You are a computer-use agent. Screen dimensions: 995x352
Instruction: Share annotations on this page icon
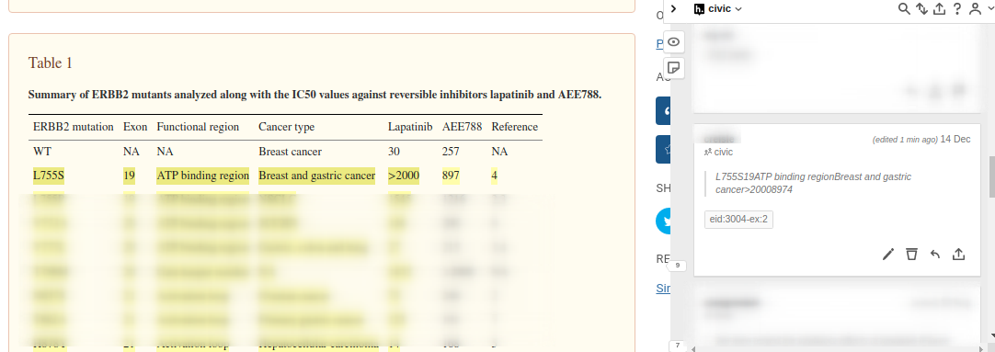pyautogui.click(x=940, y=9)
